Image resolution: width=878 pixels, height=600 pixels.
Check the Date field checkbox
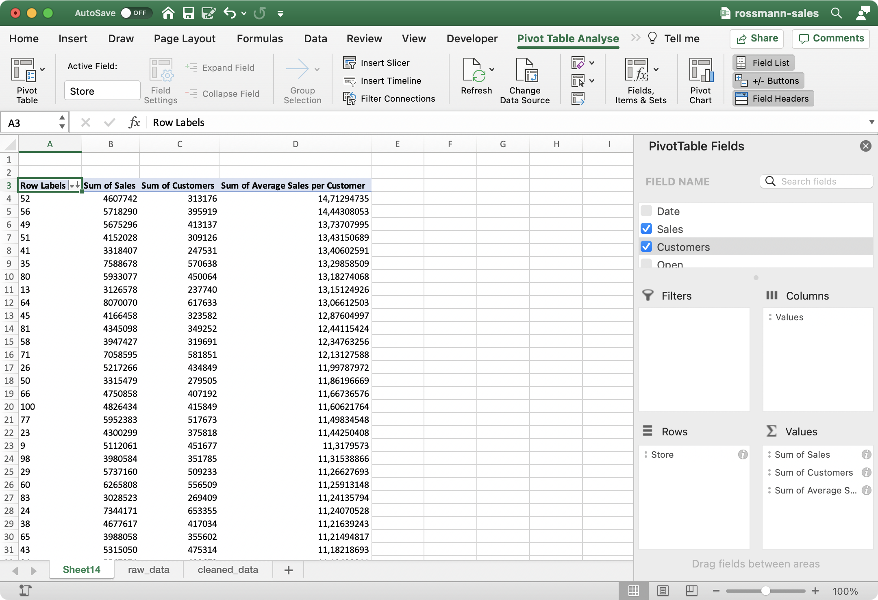(x=646, y=211)
